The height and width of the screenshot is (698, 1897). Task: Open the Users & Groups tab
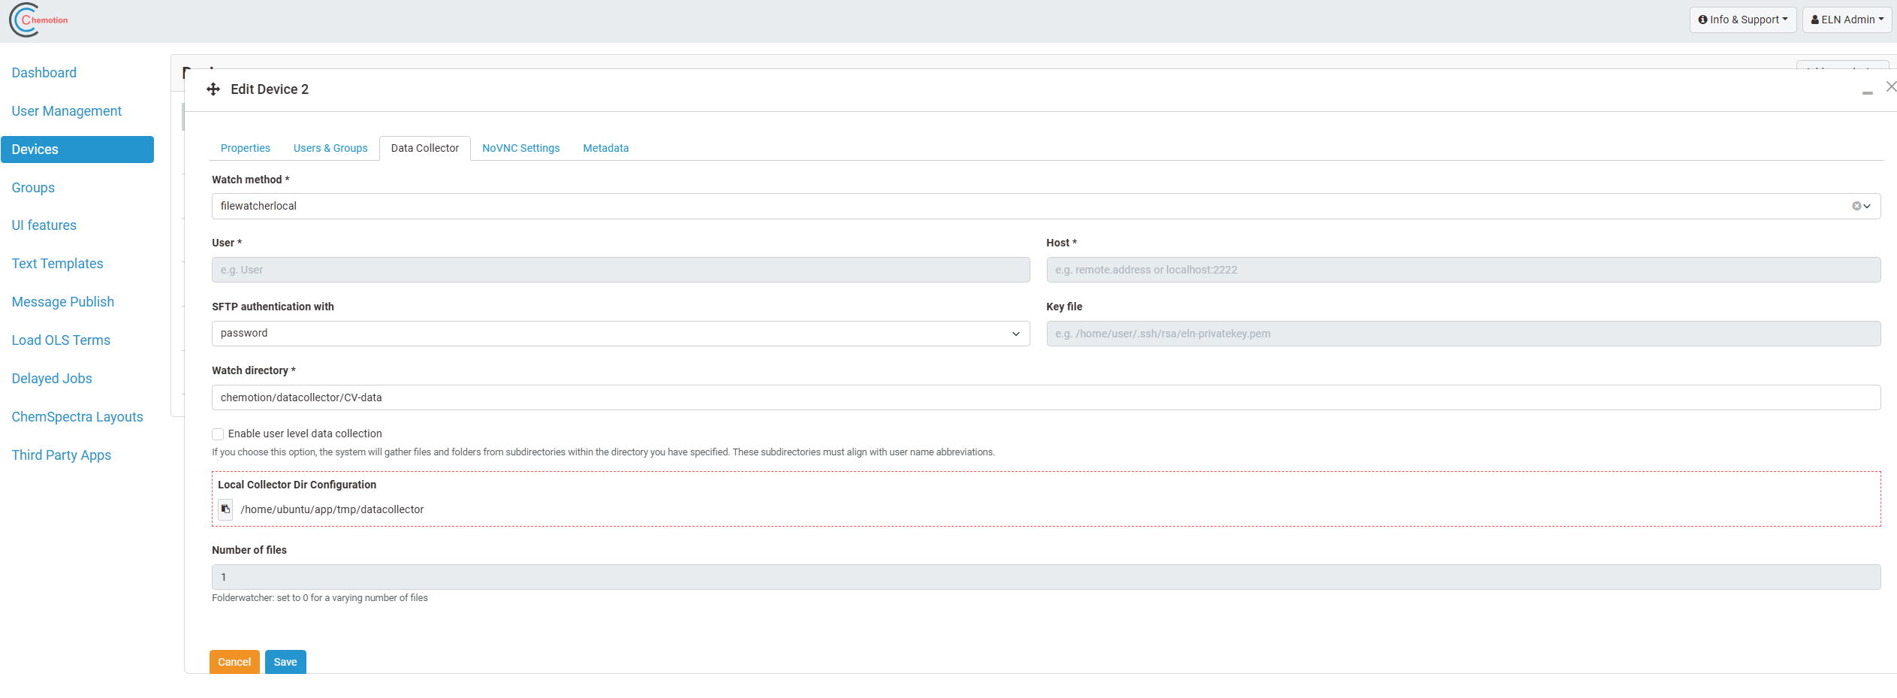coord(330,148)
